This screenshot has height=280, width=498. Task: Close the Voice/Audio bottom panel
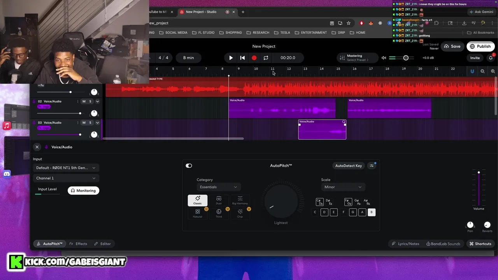(37, 147)
